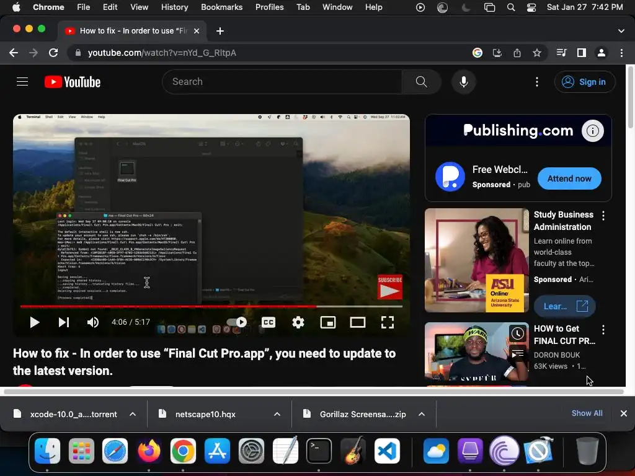Viewport: 635px width, 476px height.
Task: Open the Chrome three-dot menu
Action: [621, 53]
